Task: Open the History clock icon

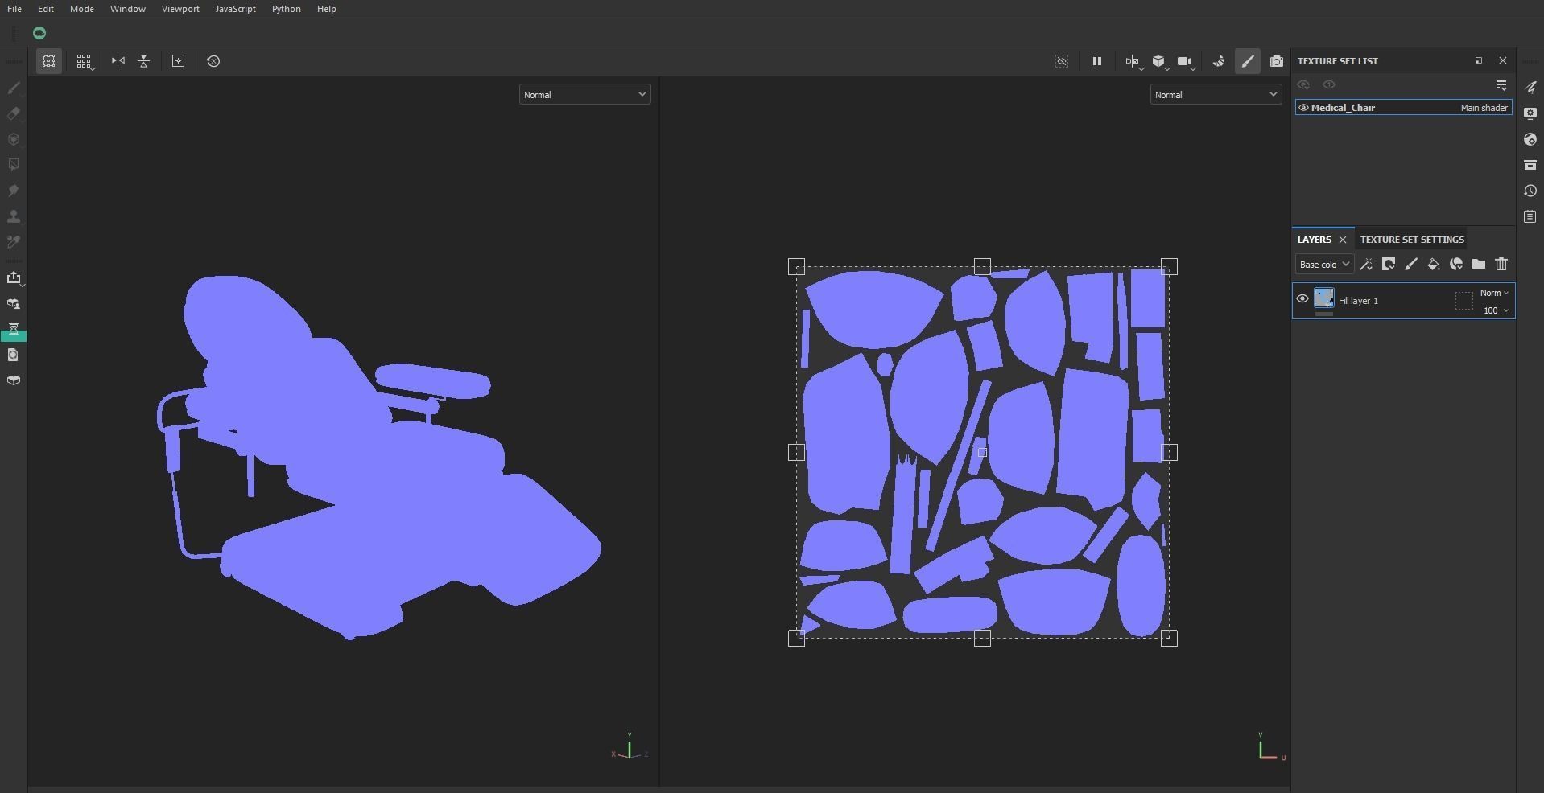Action: [x=1530, y=191]
